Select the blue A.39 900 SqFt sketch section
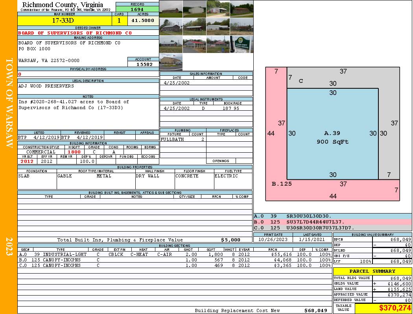This screenshot has height=314, width=413. [333, 134]
